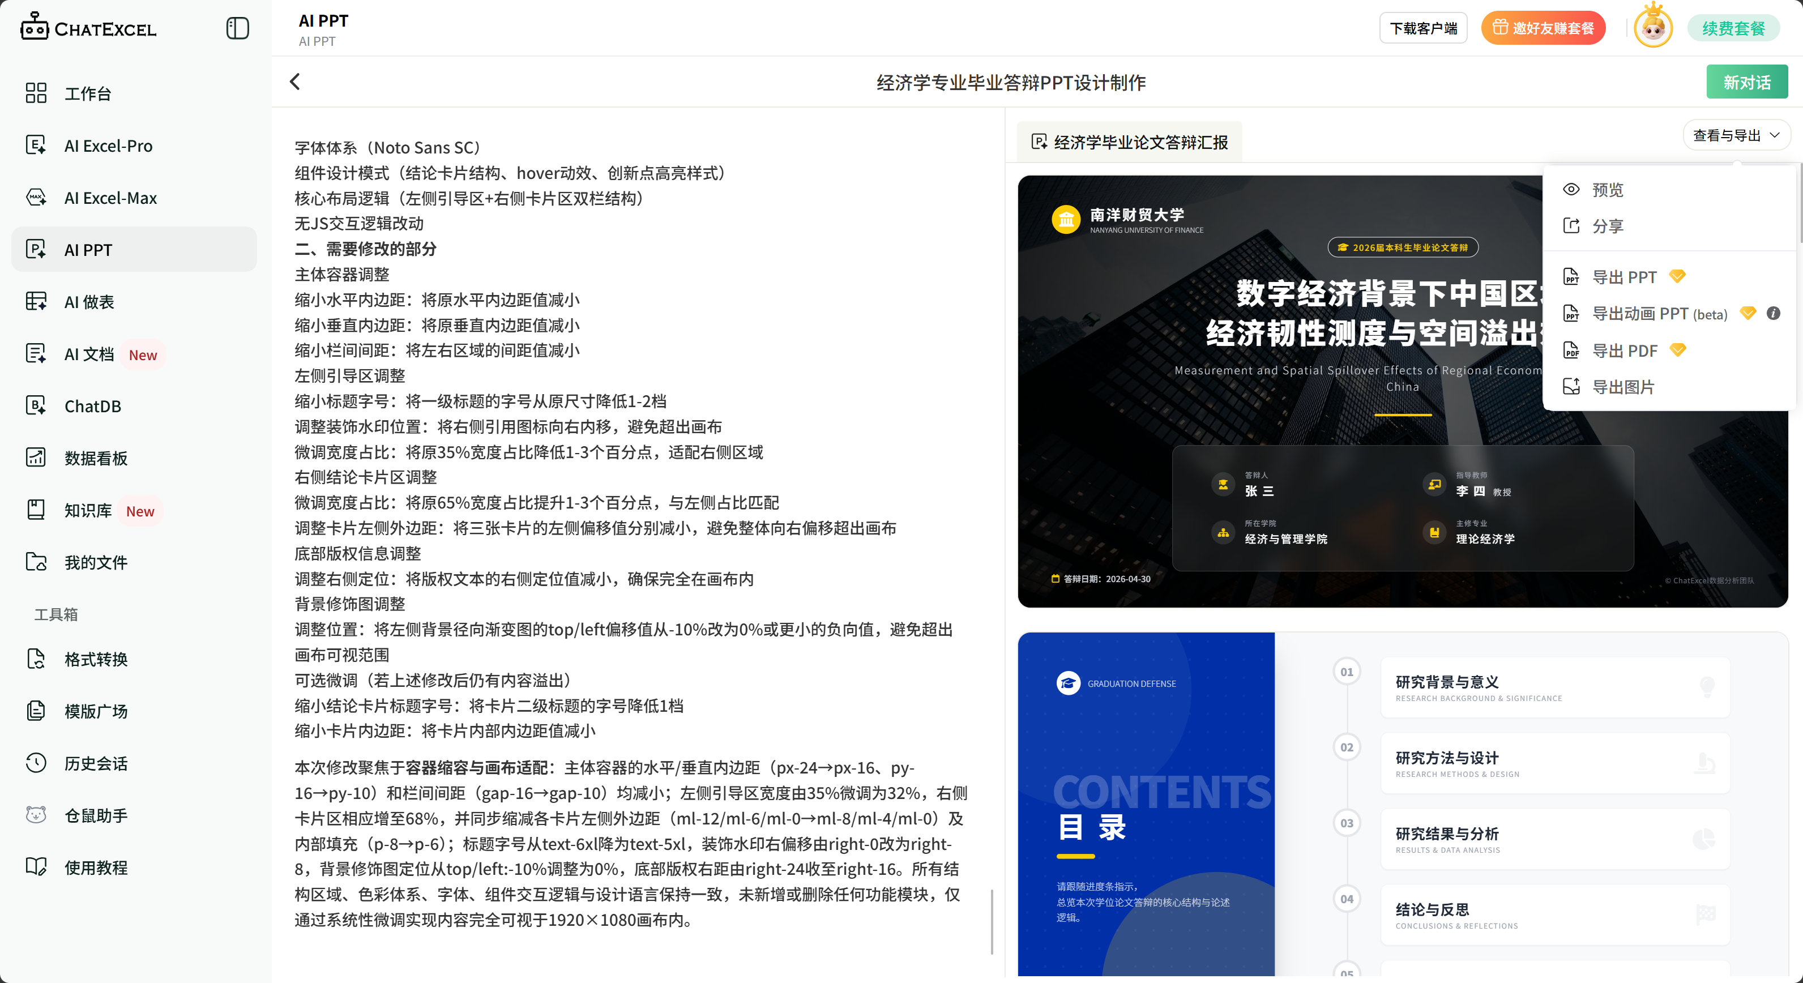
Task: Open the user avatar with crown
Action: point(1652,27)
